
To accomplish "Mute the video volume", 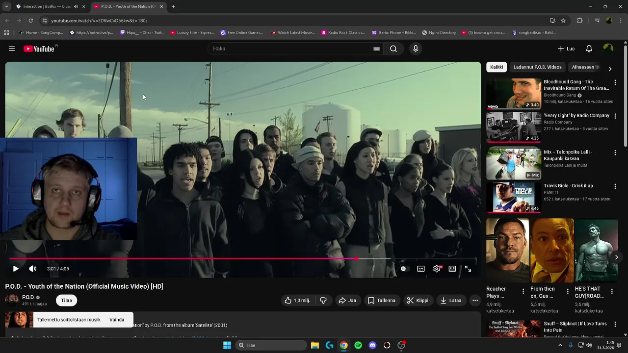I will coord(33,269).
